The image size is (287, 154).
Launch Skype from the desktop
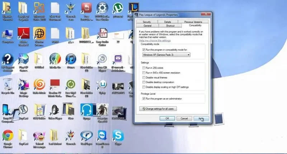point(118,136)
